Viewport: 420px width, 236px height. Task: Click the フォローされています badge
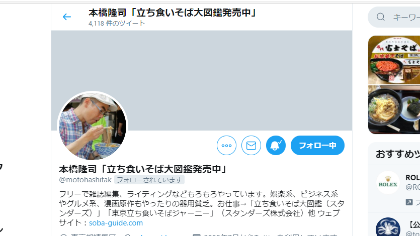pyautogui.click(x=149, y=180)
